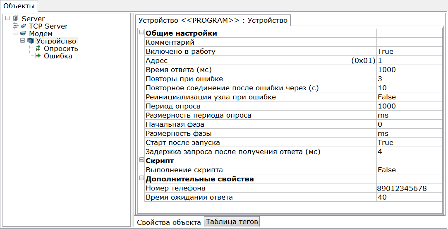Click the Номер телефона property name
Viewport: 448px width, 229px height.
click(x=175, y=188)
